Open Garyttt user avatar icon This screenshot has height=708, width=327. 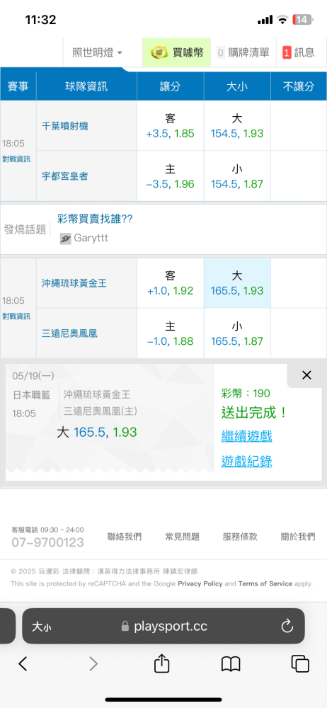pyautogui.click(x=66, y=239)
